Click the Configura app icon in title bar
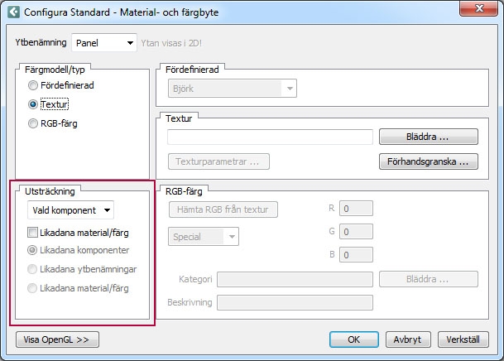The height and width of the screenshot is (361, 504). point(12,12)
